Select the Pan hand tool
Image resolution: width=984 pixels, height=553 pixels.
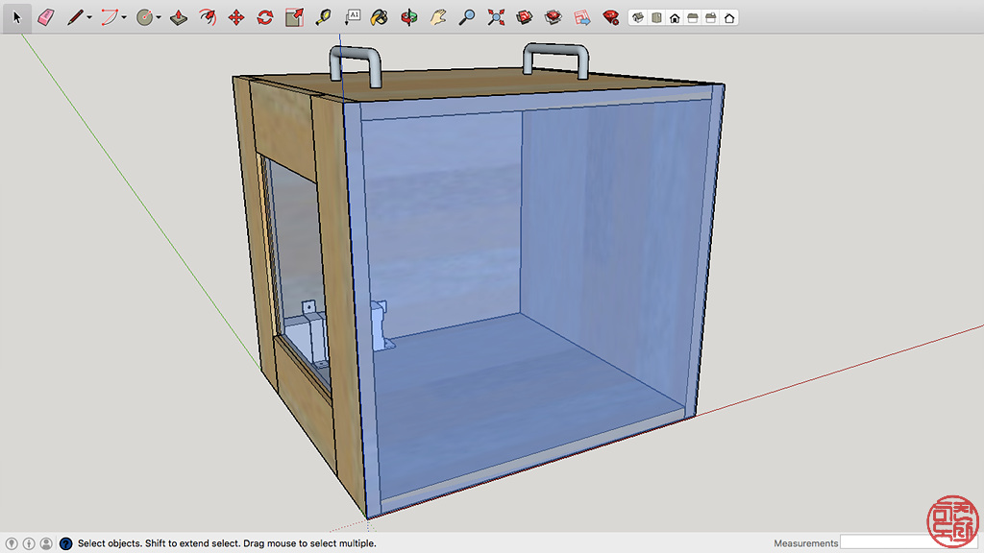[x=438, y=17]
